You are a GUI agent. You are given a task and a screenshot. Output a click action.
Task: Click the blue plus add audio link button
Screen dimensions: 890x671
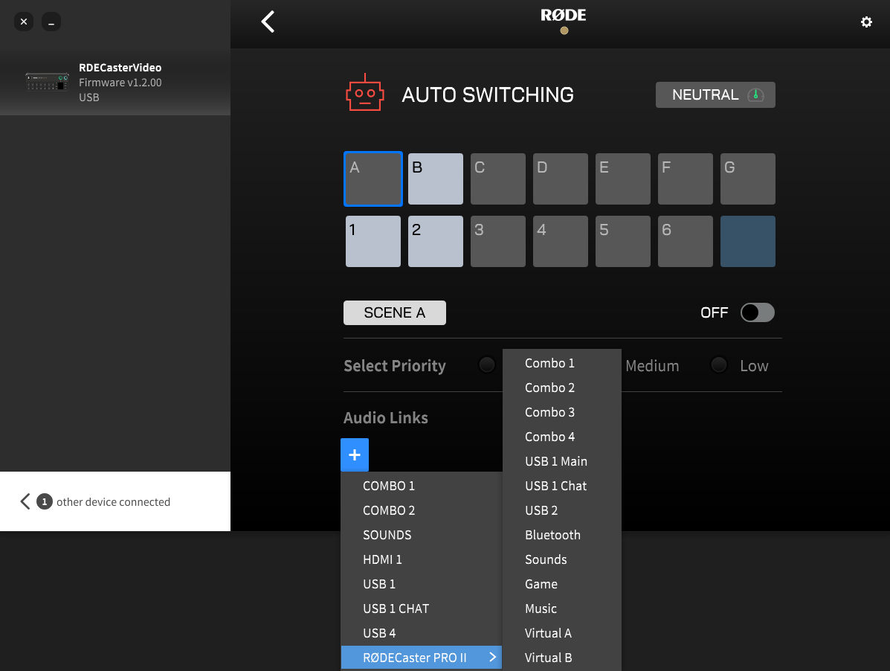pyautogui.click(x=355, y=455)
